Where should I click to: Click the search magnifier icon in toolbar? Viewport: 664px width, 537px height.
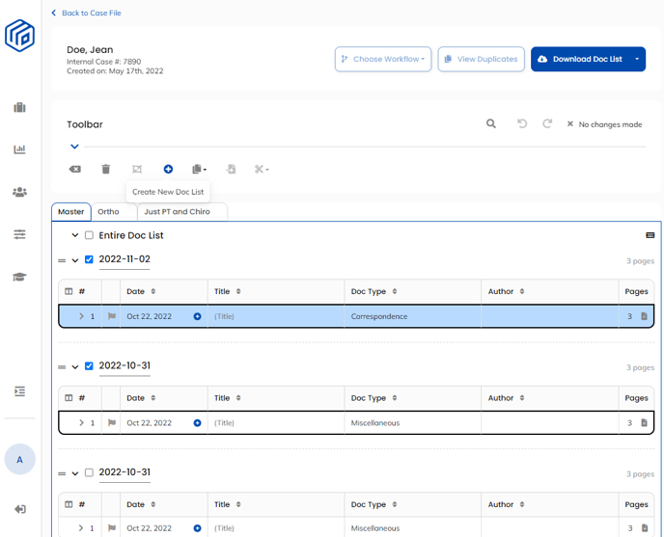click(x=491, y=124)
